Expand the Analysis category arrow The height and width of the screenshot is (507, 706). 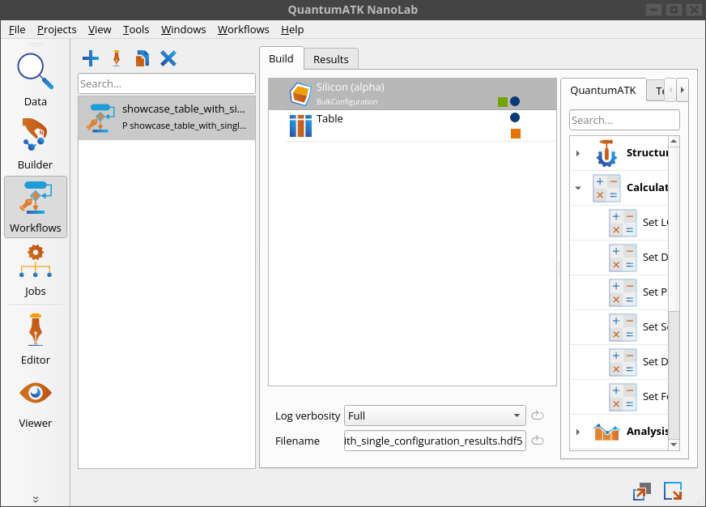click(x=578, y=432)
